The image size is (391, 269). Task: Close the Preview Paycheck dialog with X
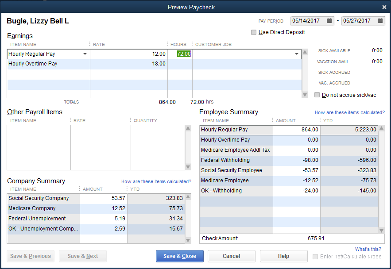point(384,7)
